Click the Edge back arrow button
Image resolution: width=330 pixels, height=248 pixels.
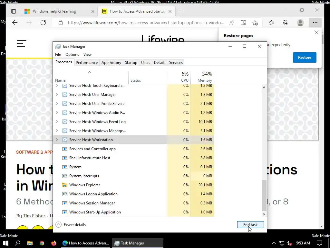click(x=15, y=23)
